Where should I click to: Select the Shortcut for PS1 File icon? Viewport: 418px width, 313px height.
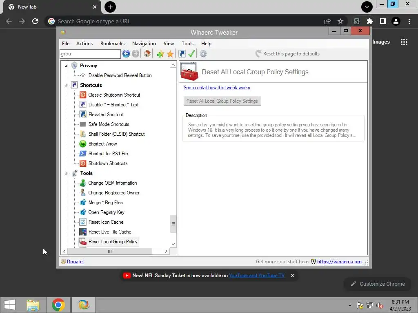click(x=83, y=154)
